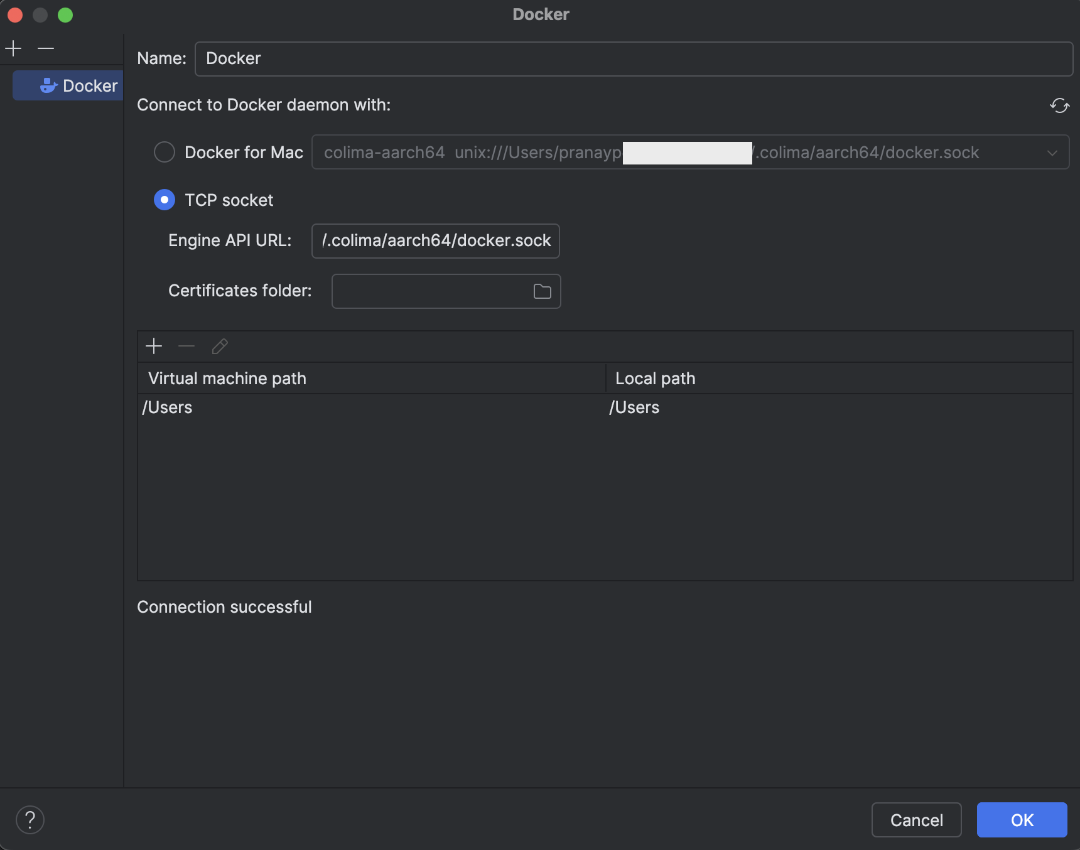Click the Local path column header
The image size is (1080, 850).
pos(840,379)
